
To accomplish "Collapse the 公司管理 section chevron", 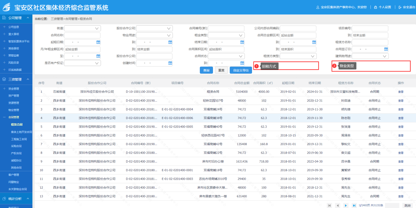I will [28, 18].
